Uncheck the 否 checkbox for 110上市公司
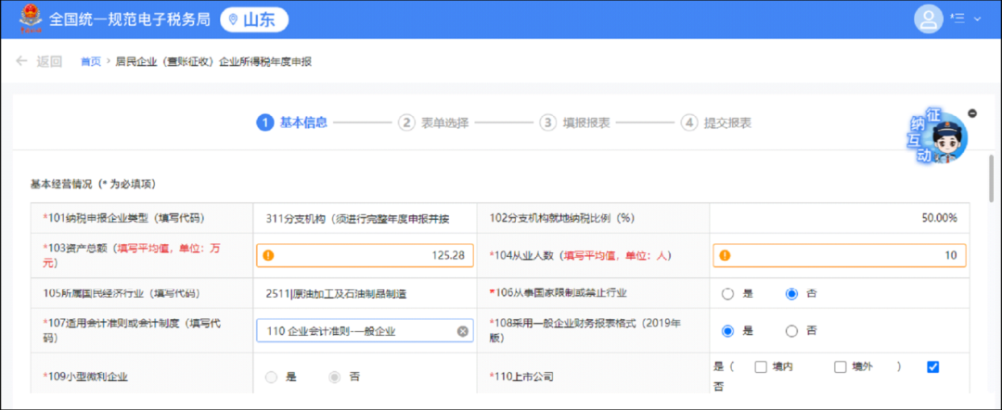 pos(933,366)
